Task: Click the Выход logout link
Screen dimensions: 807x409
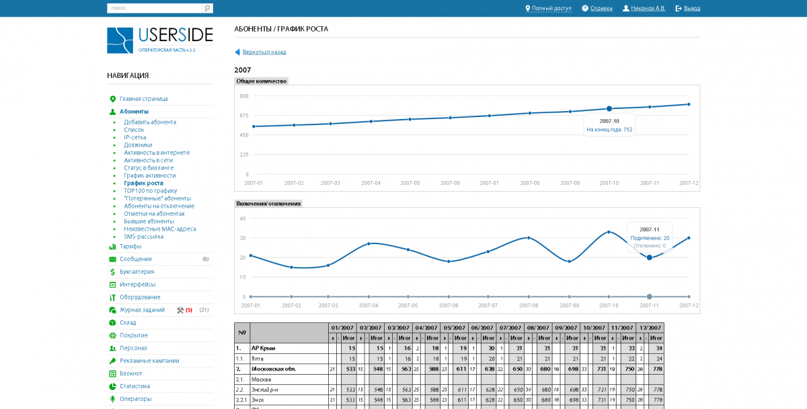Action: coord(692,8)
